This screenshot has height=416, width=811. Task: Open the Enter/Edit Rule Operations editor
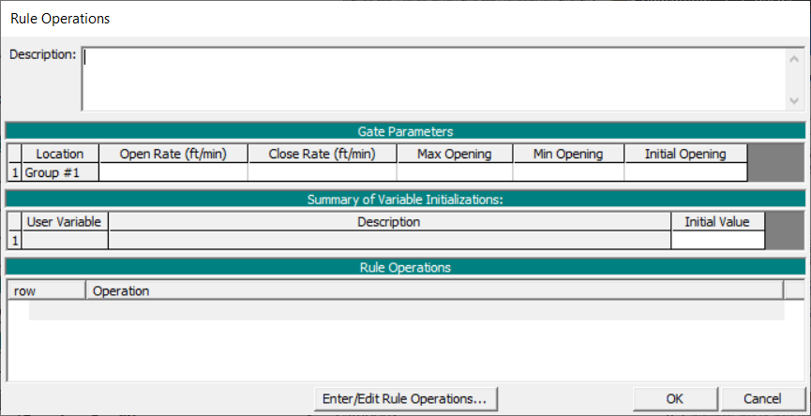click(x=404, y=398)
